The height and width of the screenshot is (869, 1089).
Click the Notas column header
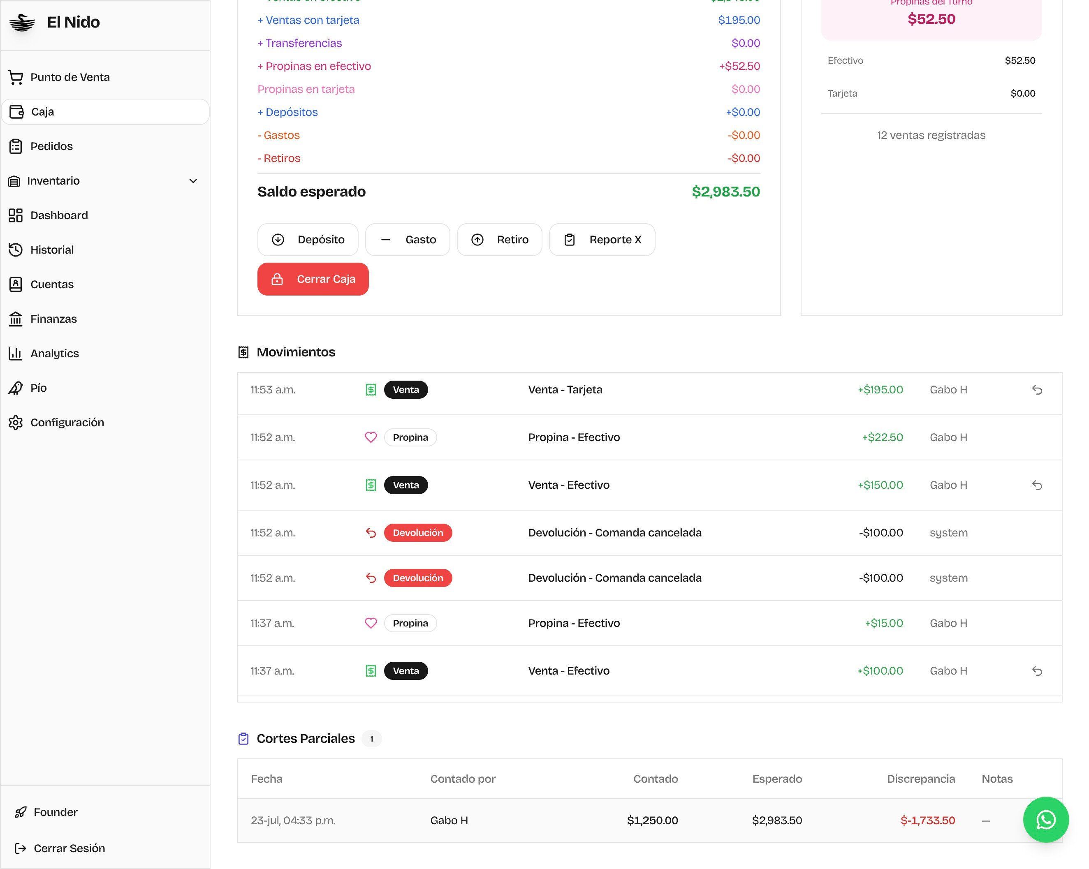coord(996,779)
